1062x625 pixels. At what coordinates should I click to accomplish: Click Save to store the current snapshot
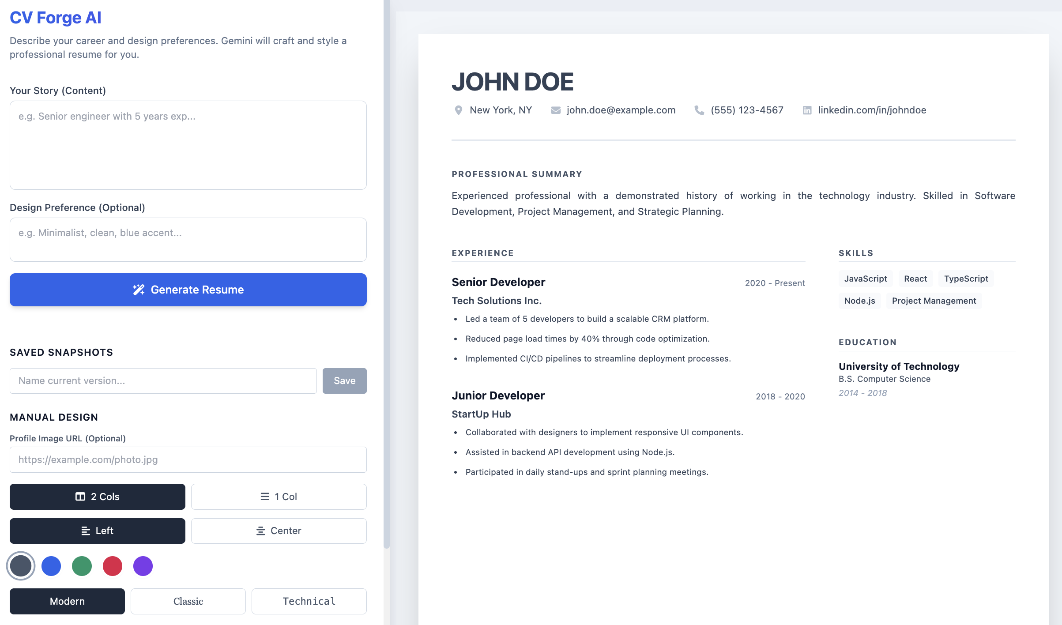(344, 380)
